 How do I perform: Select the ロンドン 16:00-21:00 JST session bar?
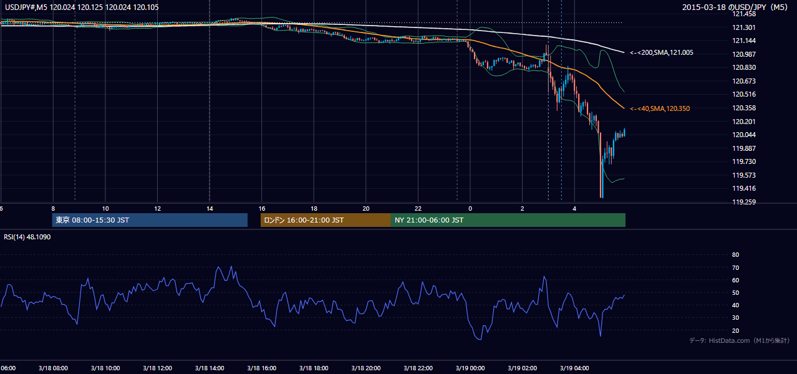326,220
